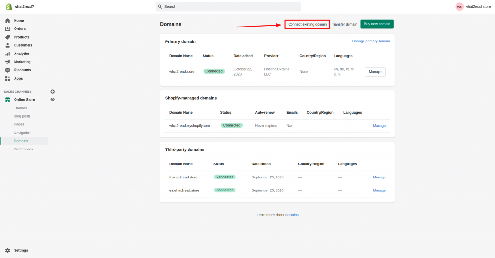The image size is (495, 258).
Task: Click what2read.store domain name
Action: (x=182, y=72)
